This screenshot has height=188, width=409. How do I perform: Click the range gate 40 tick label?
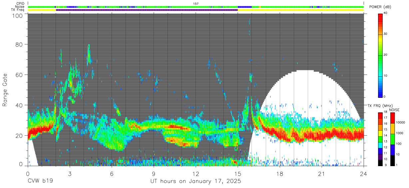(x=19, y=105)
